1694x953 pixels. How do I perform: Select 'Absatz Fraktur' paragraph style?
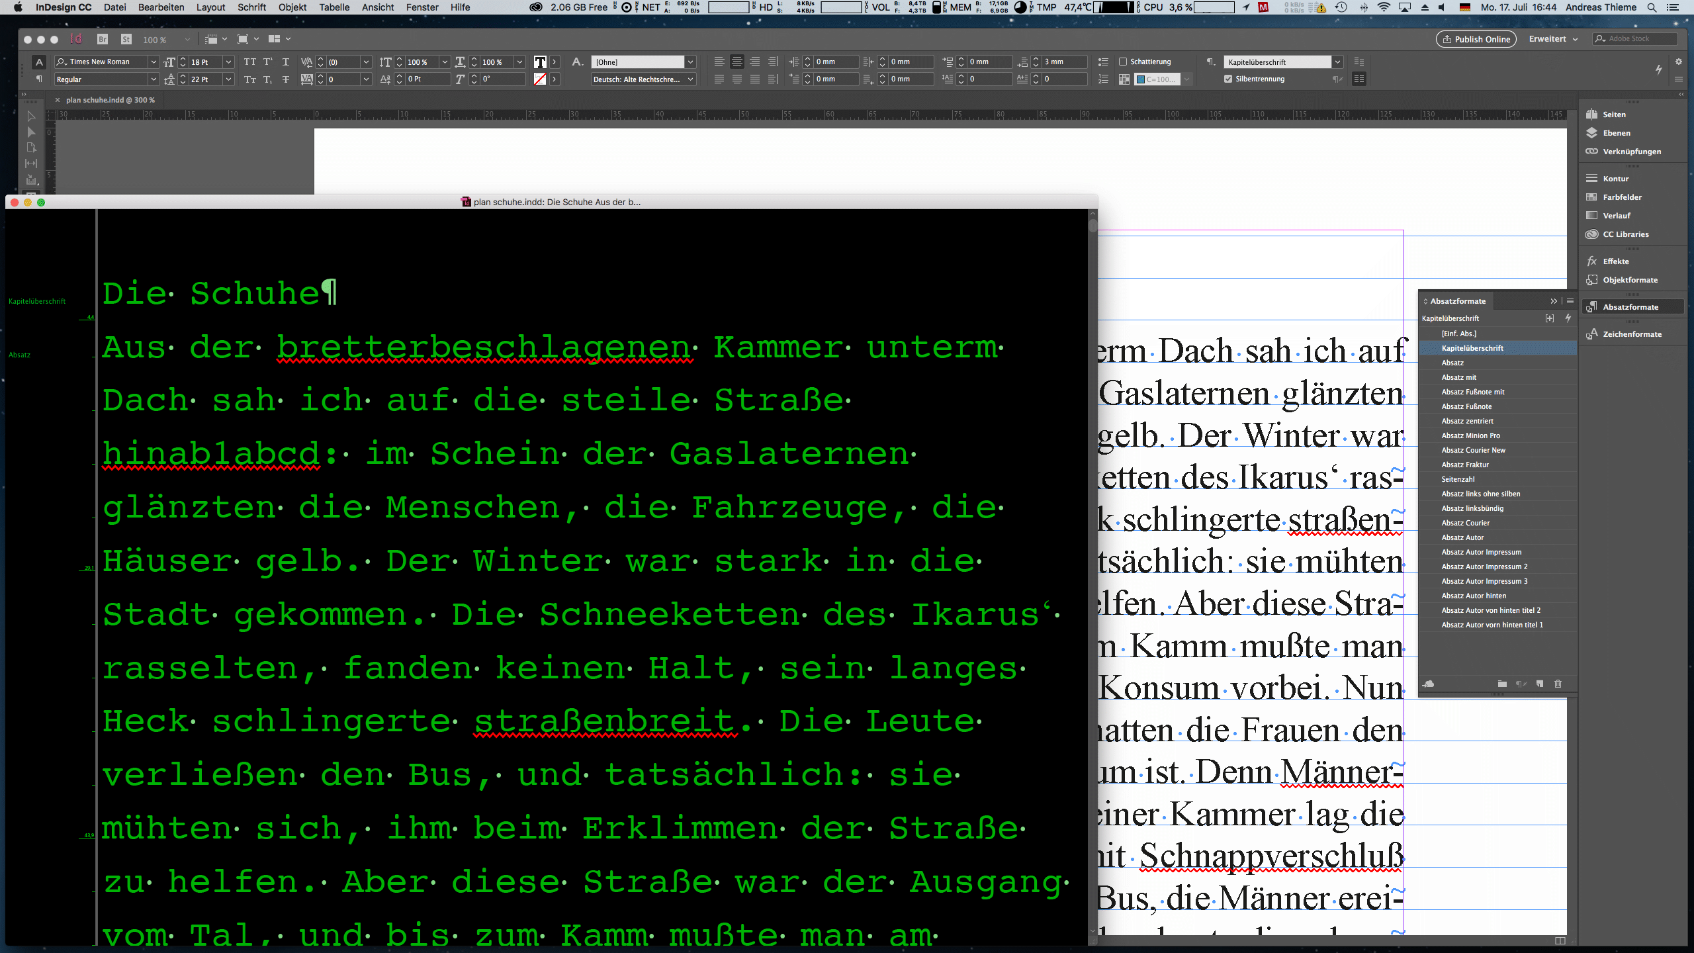pyautogui.click(x=1497, y=465)
